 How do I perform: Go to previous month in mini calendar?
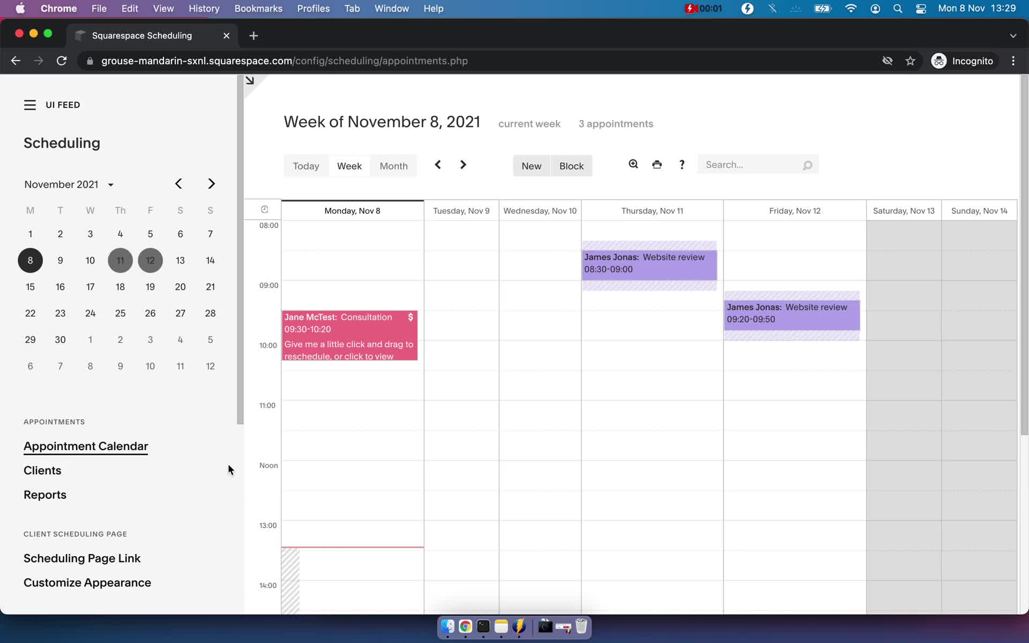(x=178, y=184)
